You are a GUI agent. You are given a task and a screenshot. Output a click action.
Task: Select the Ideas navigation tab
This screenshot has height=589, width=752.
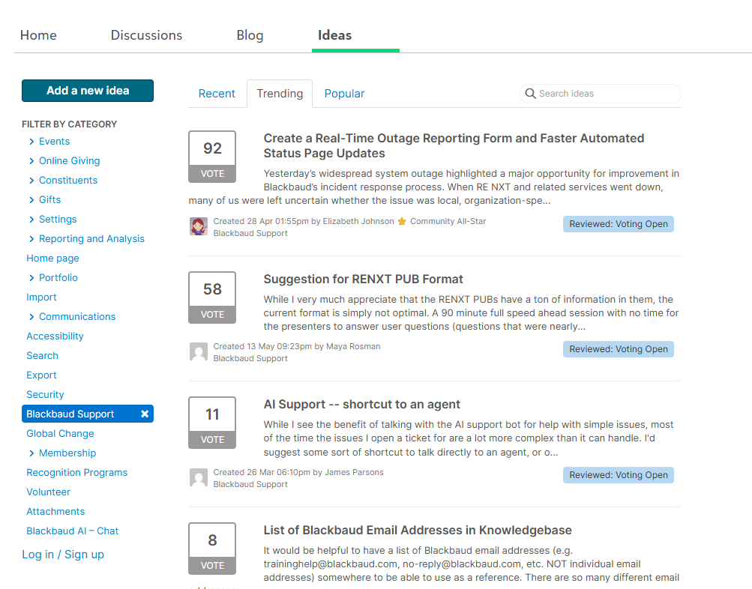[x=334, y=35]
